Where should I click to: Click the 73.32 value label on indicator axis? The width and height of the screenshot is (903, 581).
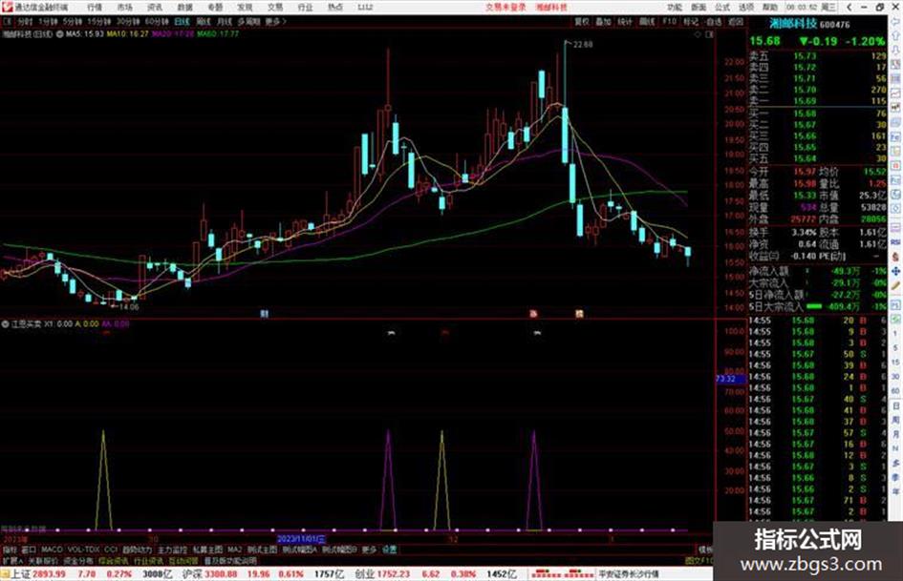(x=729, y=379)
